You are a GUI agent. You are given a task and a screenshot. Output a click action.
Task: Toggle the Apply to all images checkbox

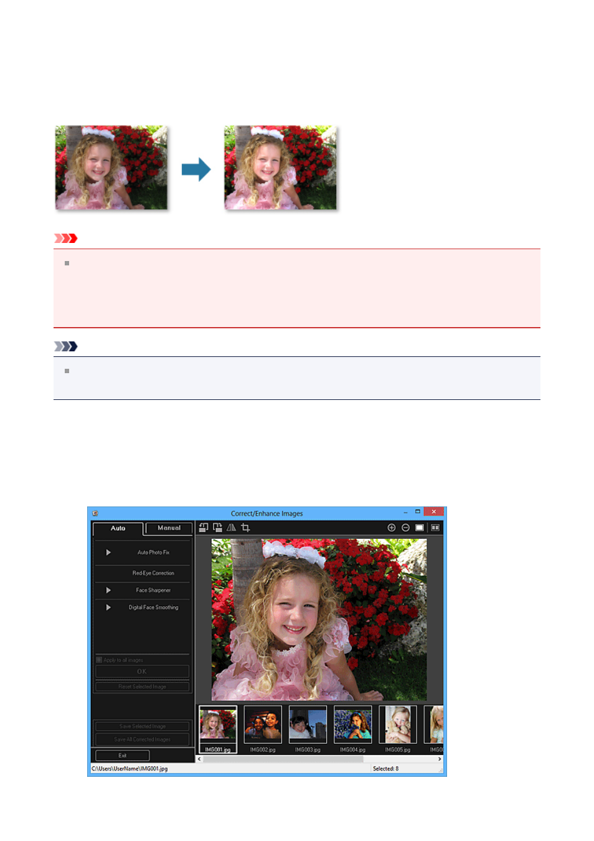click(99, 660)
